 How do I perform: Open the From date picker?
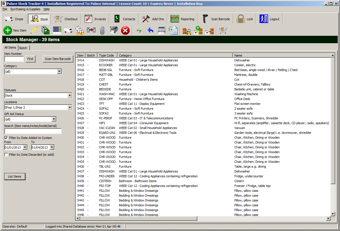point(25,147)
